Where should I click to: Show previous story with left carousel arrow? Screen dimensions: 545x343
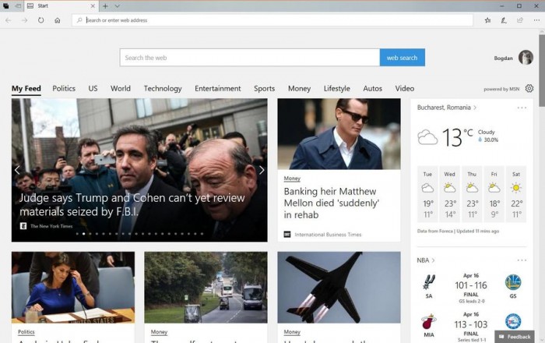[x=17, y=170]
